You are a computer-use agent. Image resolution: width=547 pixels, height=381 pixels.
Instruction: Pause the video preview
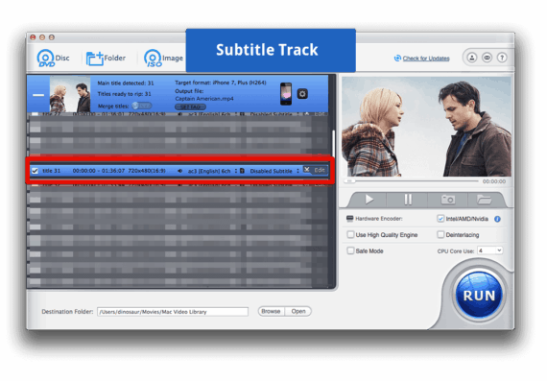tap(408, 200)
